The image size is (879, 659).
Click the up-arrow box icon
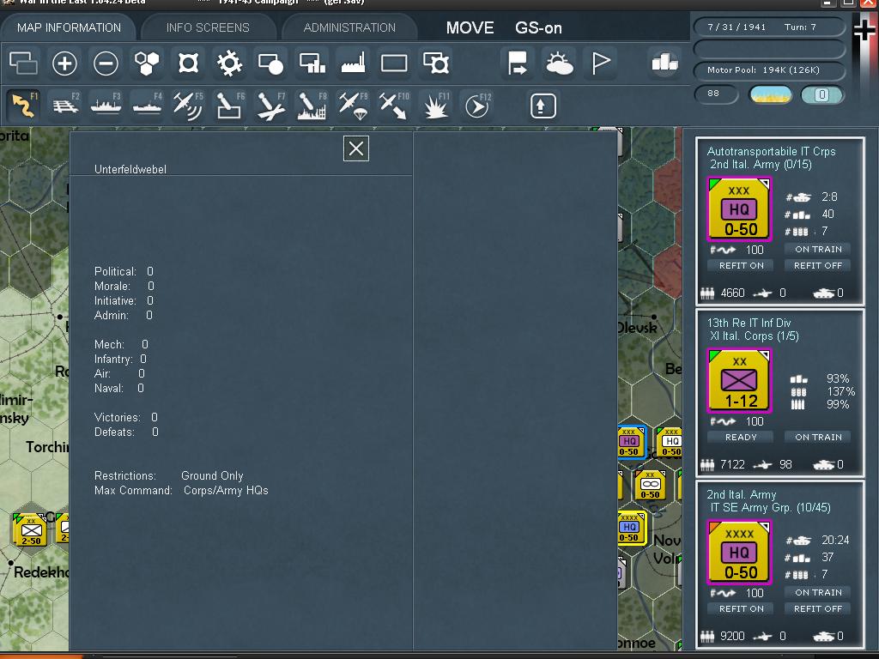543,106
